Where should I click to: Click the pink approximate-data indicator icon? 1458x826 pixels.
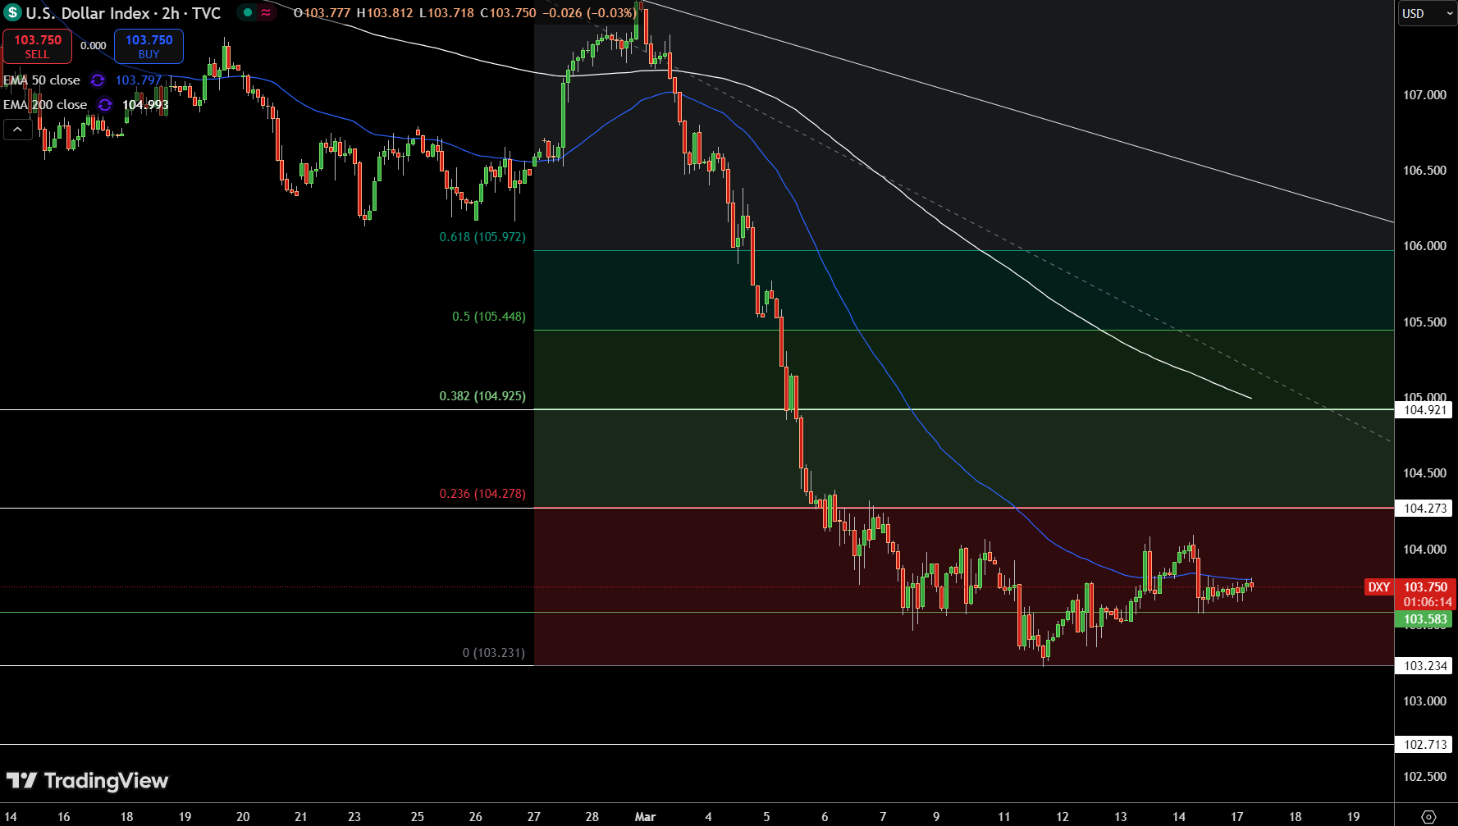[266, 12]
